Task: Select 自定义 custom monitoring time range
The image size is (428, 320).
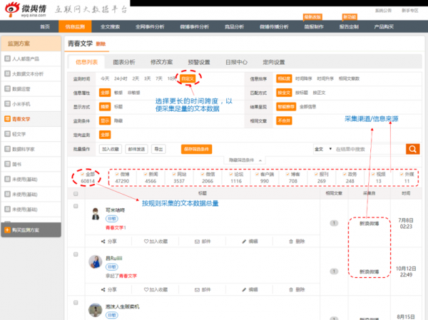Action: [x=188, y=78]
